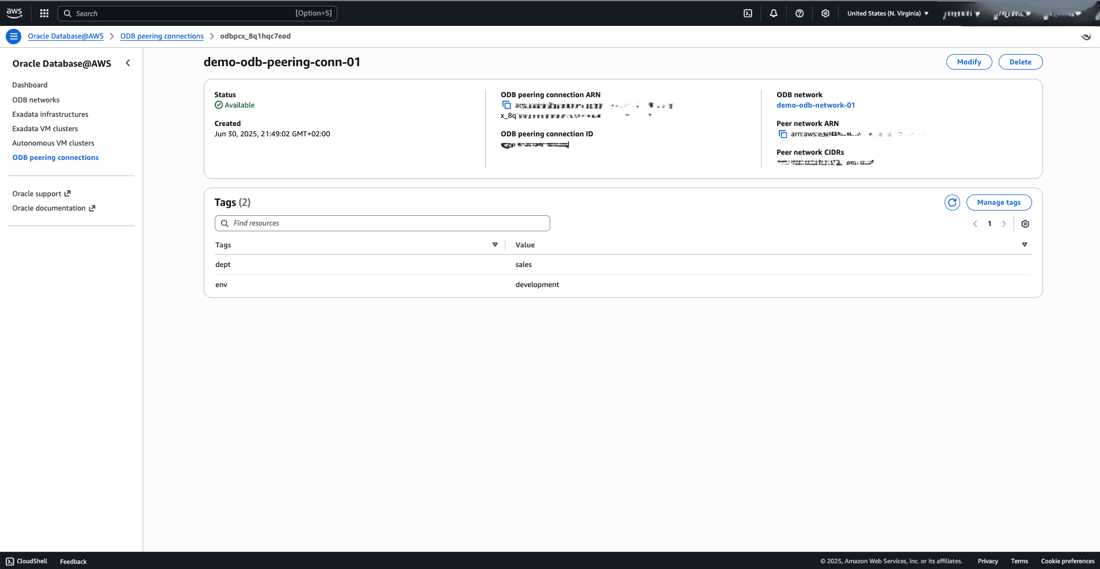Refresh the Tags list

(952, 203)
